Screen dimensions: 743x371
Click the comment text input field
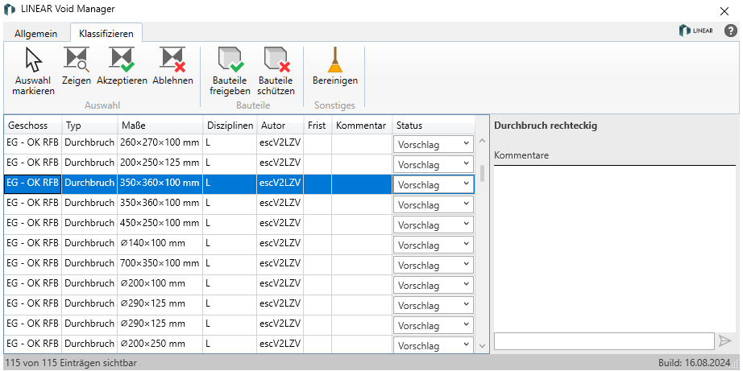coord(604,340)
